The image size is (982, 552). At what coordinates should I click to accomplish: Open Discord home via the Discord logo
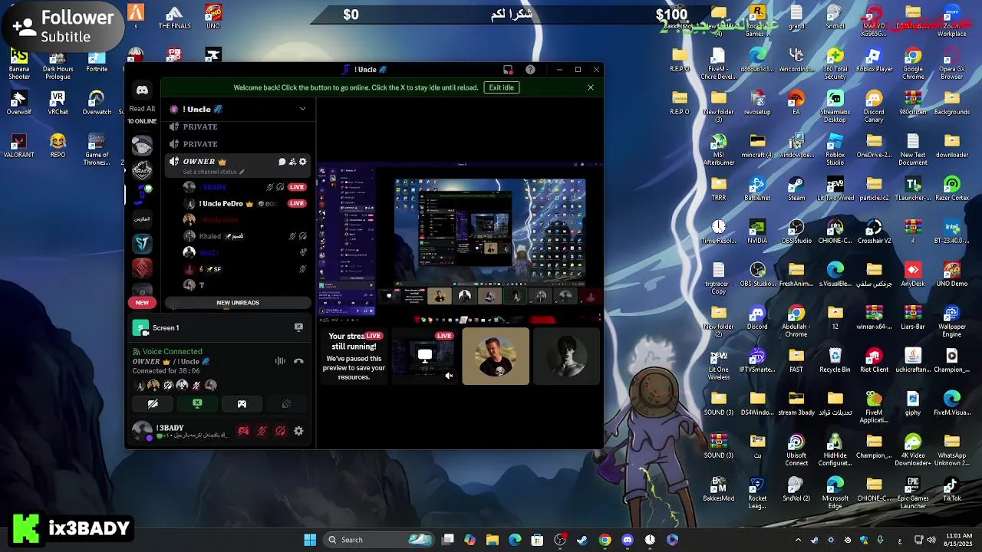click(142, 90)
